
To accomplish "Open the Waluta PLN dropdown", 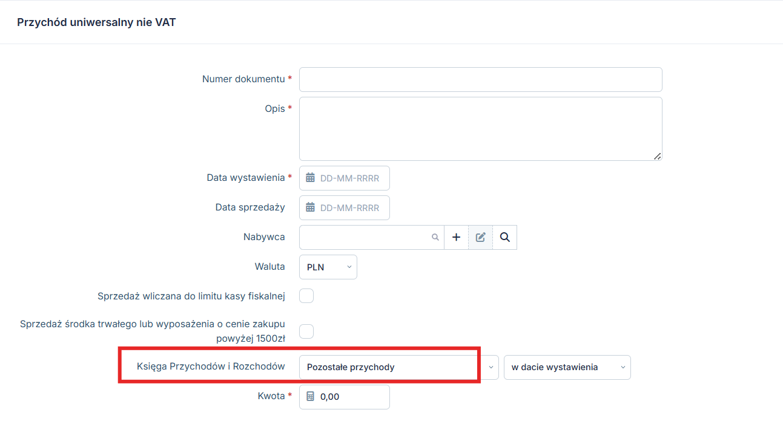I will pyautogui.click(x=328, y=267).
